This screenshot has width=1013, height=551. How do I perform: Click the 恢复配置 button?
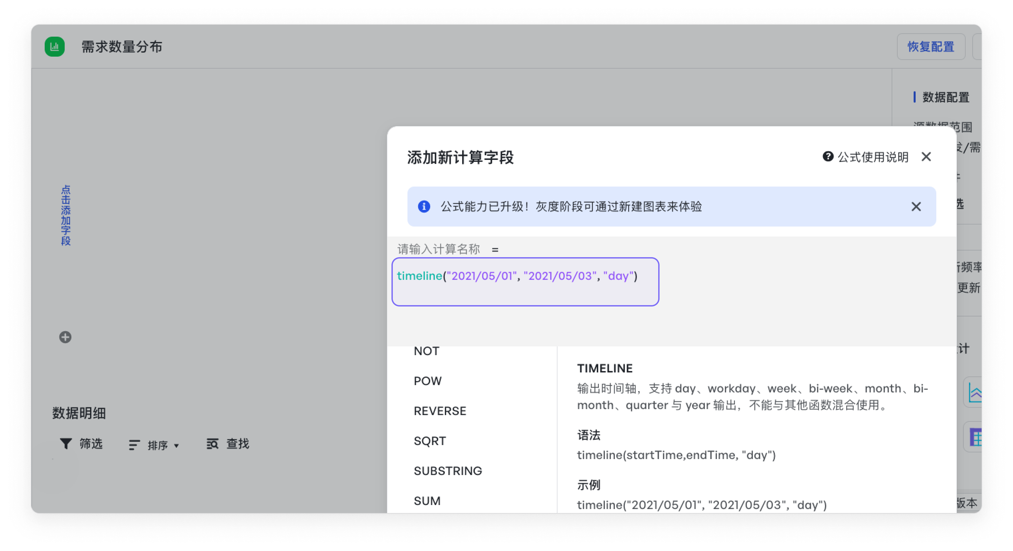(x=930, y=47)
